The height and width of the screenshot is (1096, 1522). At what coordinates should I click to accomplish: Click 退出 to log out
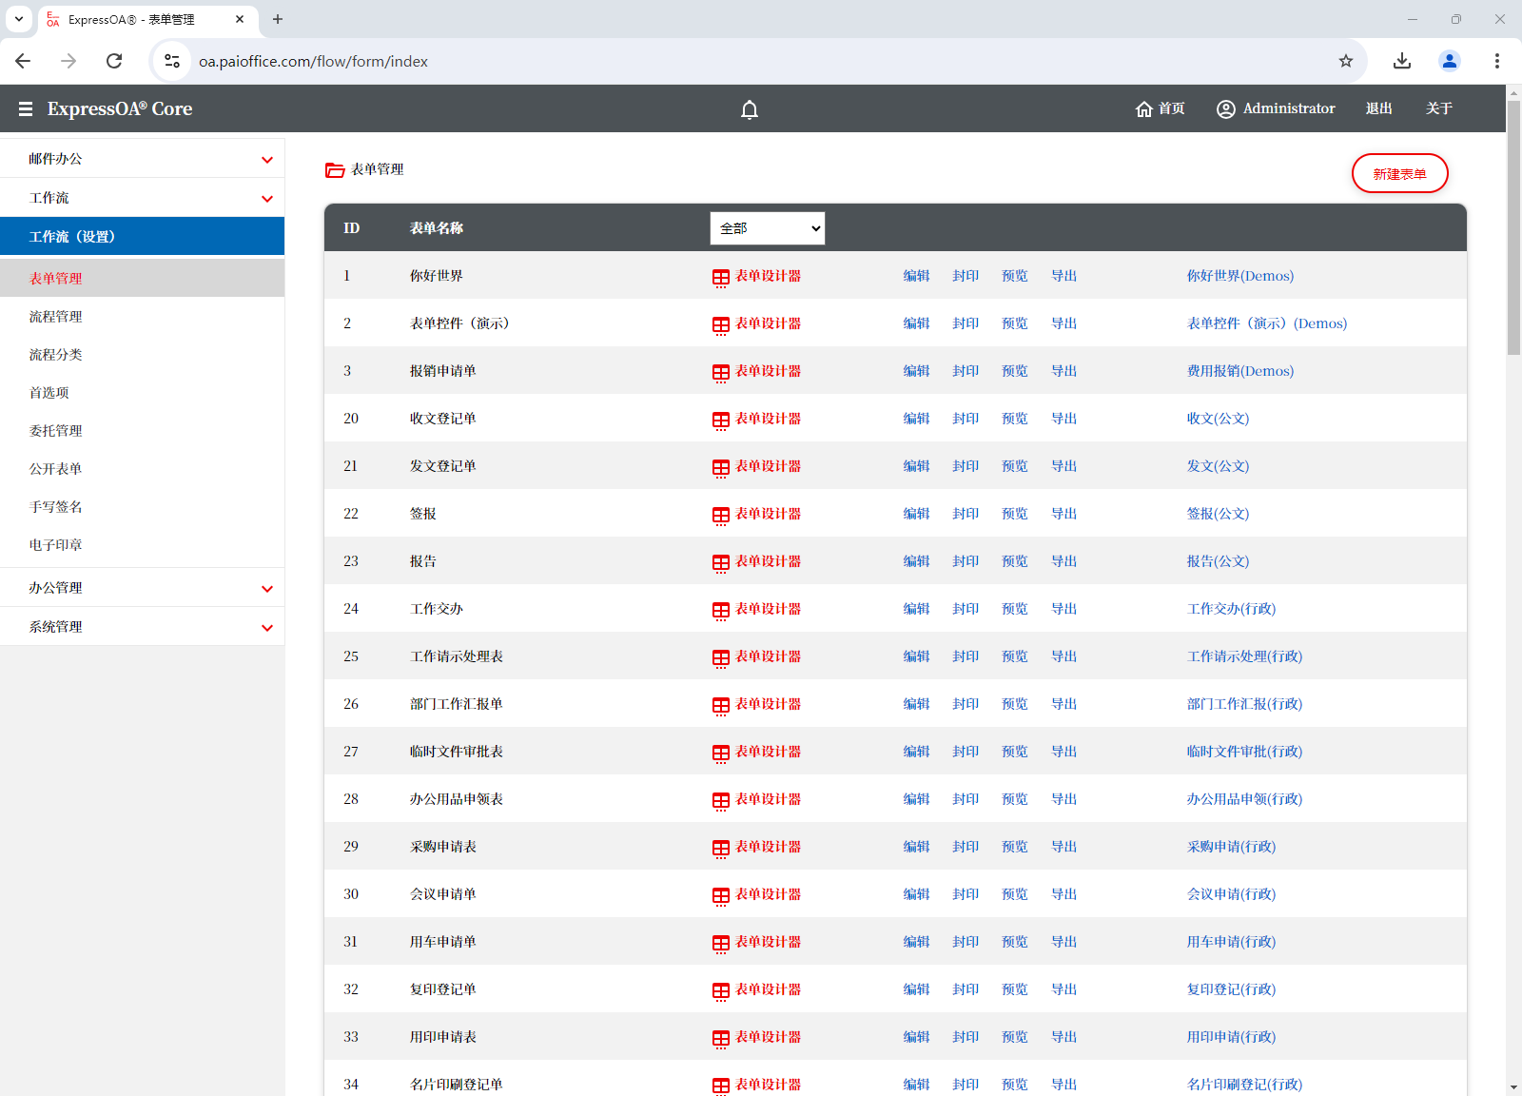(1379, 109)
